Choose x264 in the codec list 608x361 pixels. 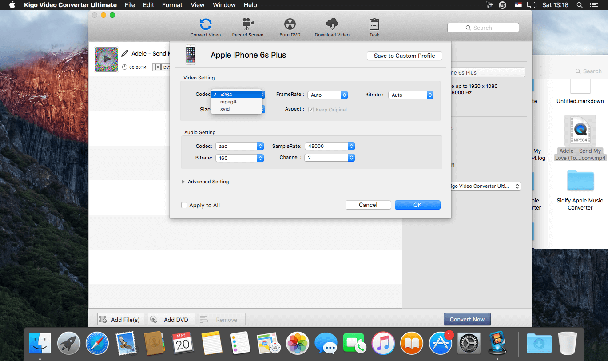236,95
